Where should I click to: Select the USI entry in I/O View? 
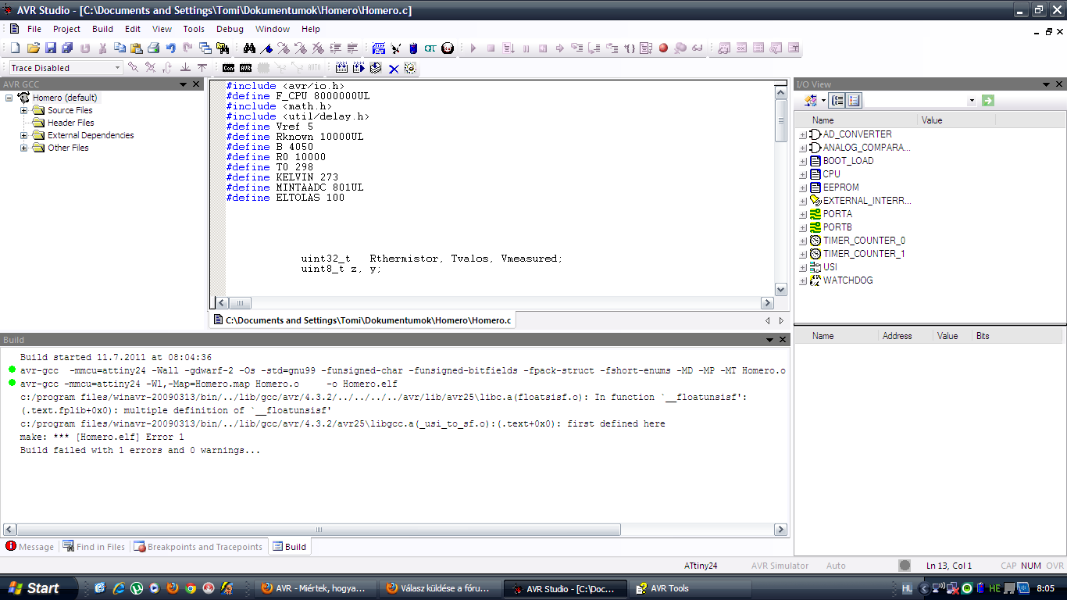tap(830, 267)
